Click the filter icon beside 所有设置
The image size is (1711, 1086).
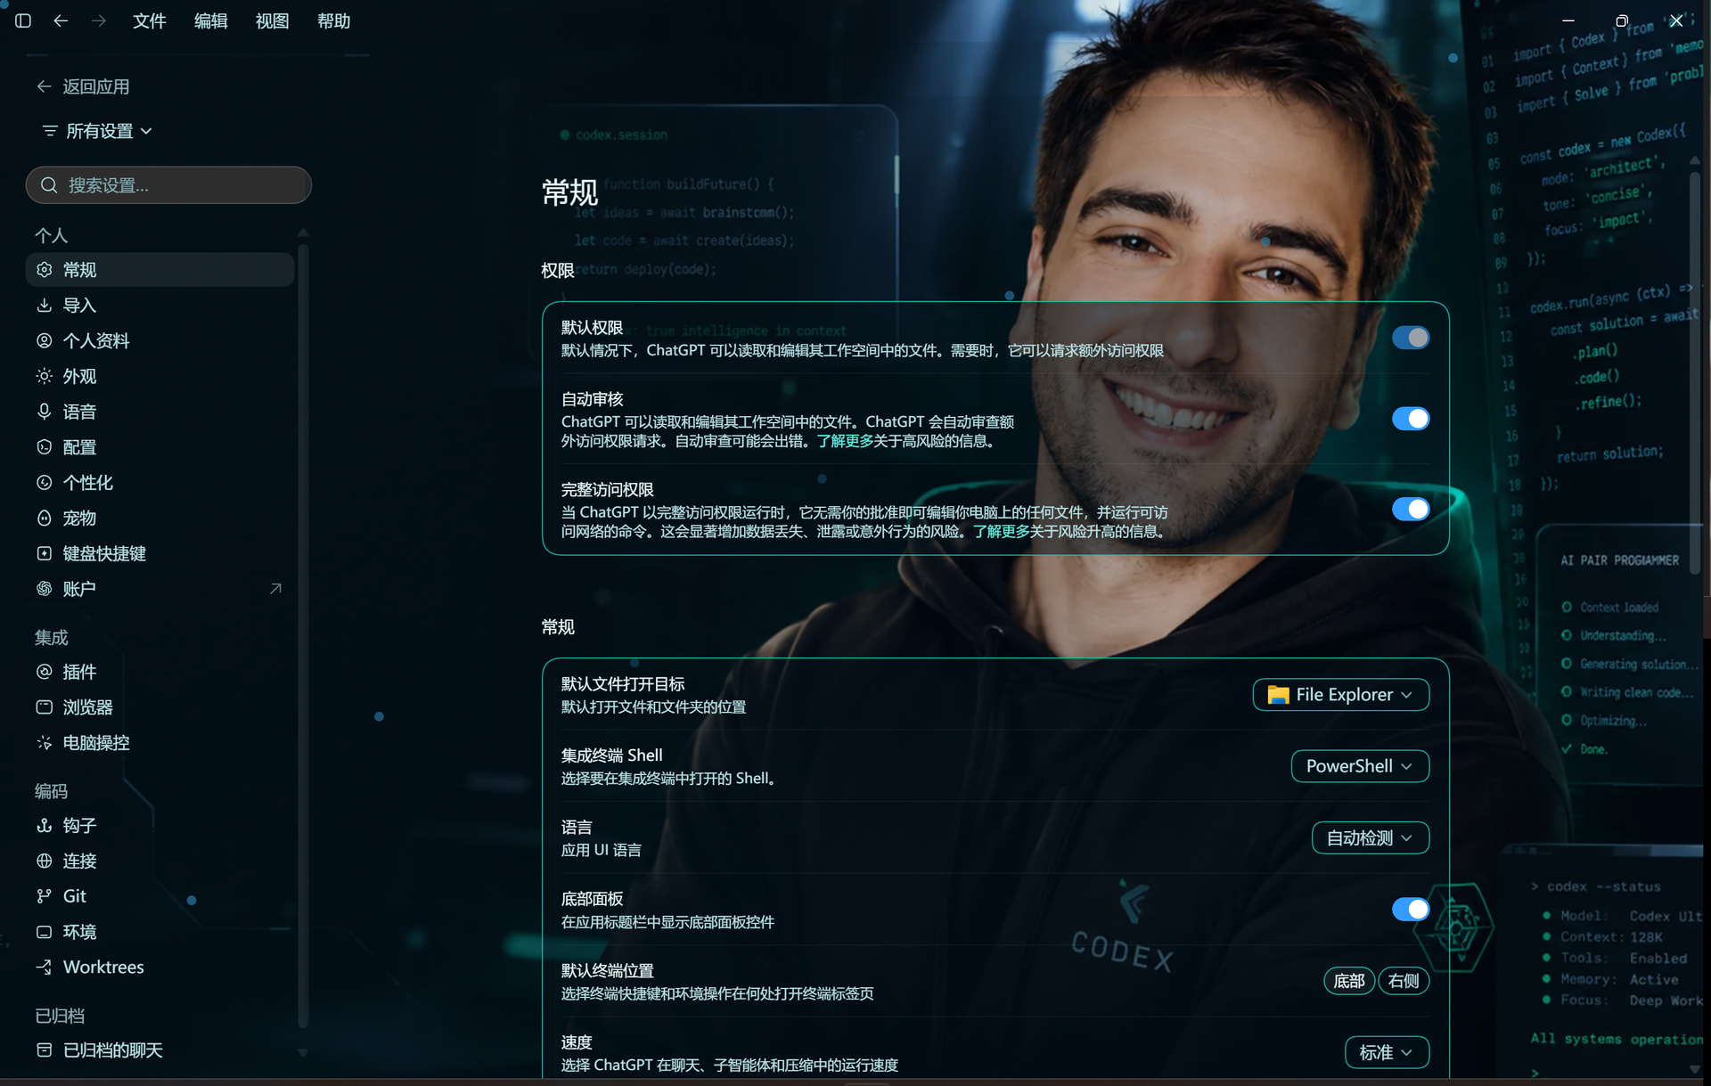(50, 131)
